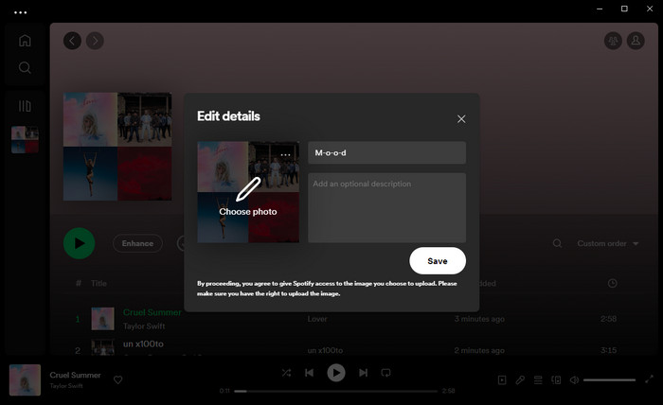Image resolution: width=663 pixels, height=405 pixels.
Task: Seek within the song progress bar
Action: pos(336,391)
